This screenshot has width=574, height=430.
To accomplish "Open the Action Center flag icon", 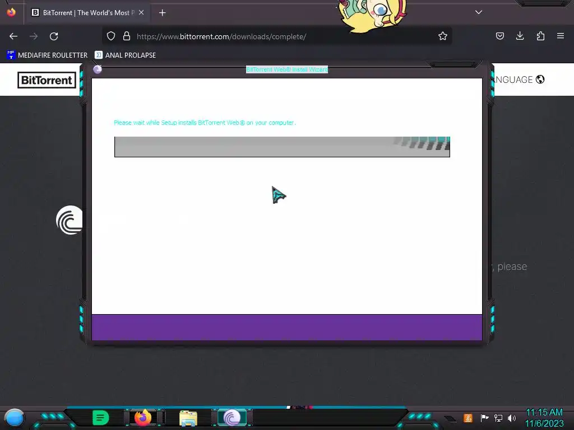I will coord(484,418).
